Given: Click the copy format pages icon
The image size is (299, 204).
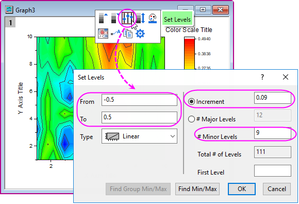Looking at the screenshot, I should tap(128, 34).
